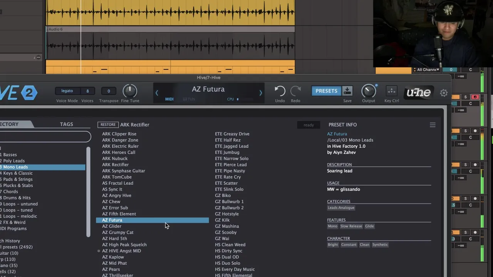
Task: Select the Pads & Strings folder
Action: (x=42, y=179)
